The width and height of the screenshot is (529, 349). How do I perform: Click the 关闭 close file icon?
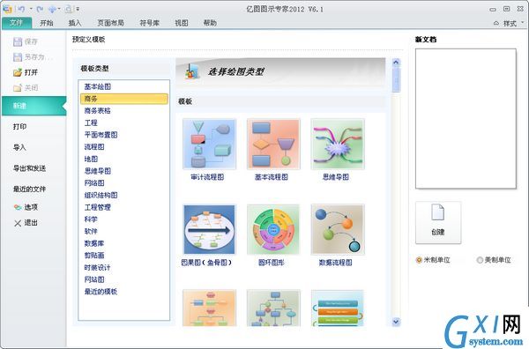(18, 88)
